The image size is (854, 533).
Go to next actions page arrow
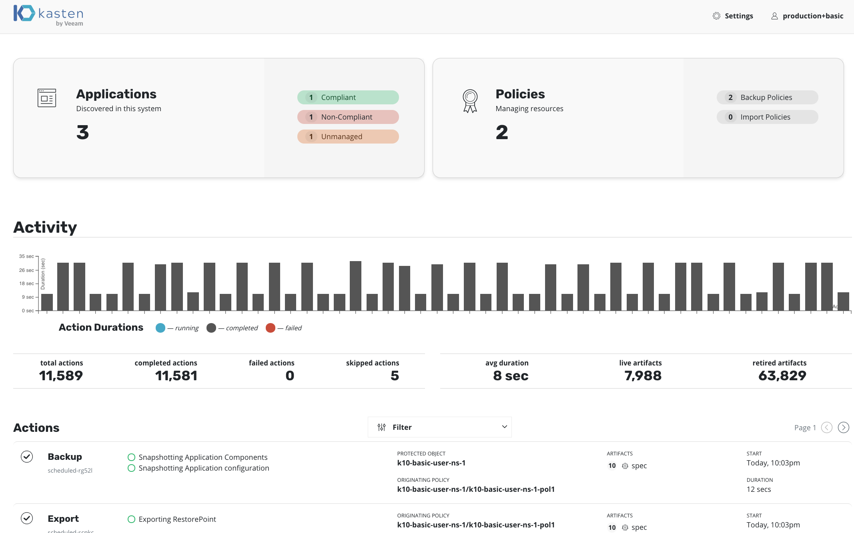pos(843,427)
